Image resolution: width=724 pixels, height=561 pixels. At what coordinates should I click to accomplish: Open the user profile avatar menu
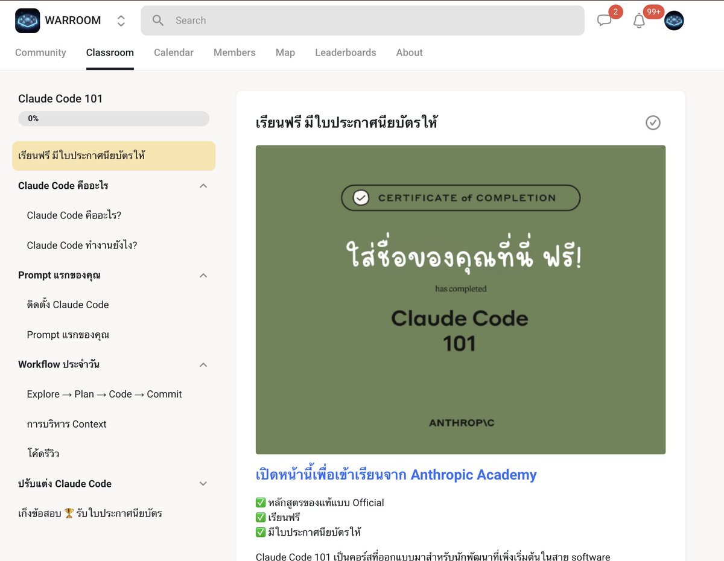point(674,21)
